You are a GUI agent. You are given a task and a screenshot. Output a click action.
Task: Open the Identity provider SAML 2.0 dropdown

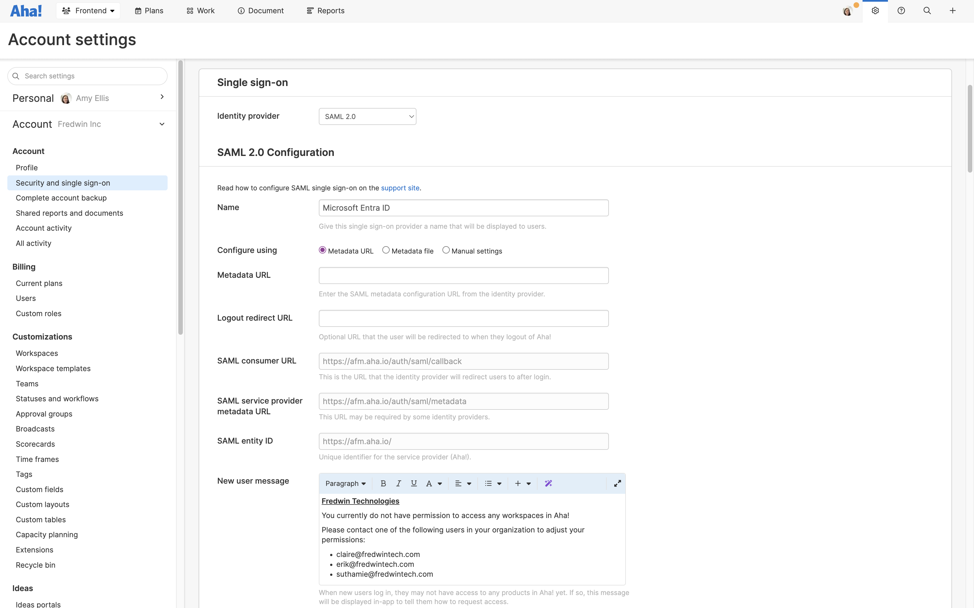(367, 116)
